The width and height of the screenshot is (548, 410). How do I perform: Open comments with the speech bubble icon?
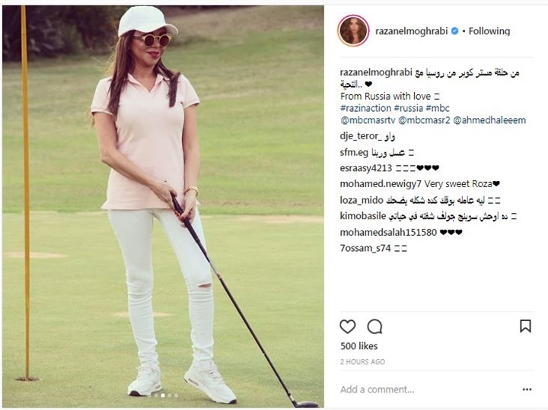(x=374, y=326)
